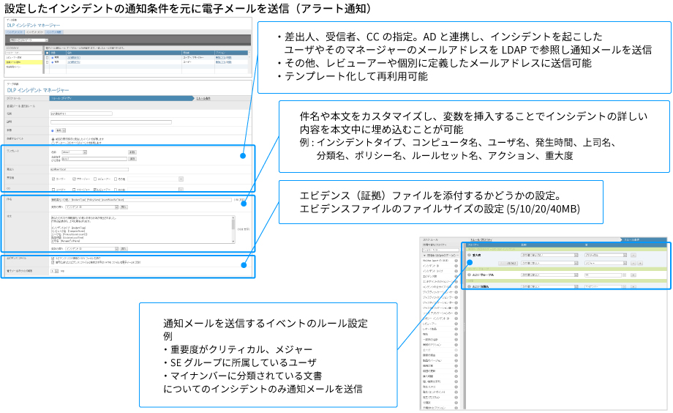
Task: Click inside the 本文 (body) text area
Action: coord(142,229)
